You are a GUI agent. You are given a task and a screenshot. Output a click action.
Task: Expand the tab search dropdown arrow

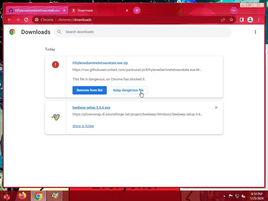[234, 10]
